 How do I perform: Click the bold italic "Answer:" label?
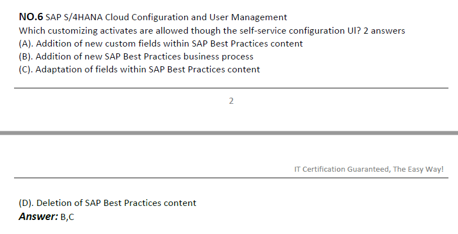(x=38, y=216)
